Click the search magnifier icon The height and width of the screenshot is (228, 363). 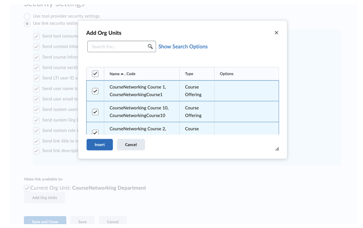150,46
